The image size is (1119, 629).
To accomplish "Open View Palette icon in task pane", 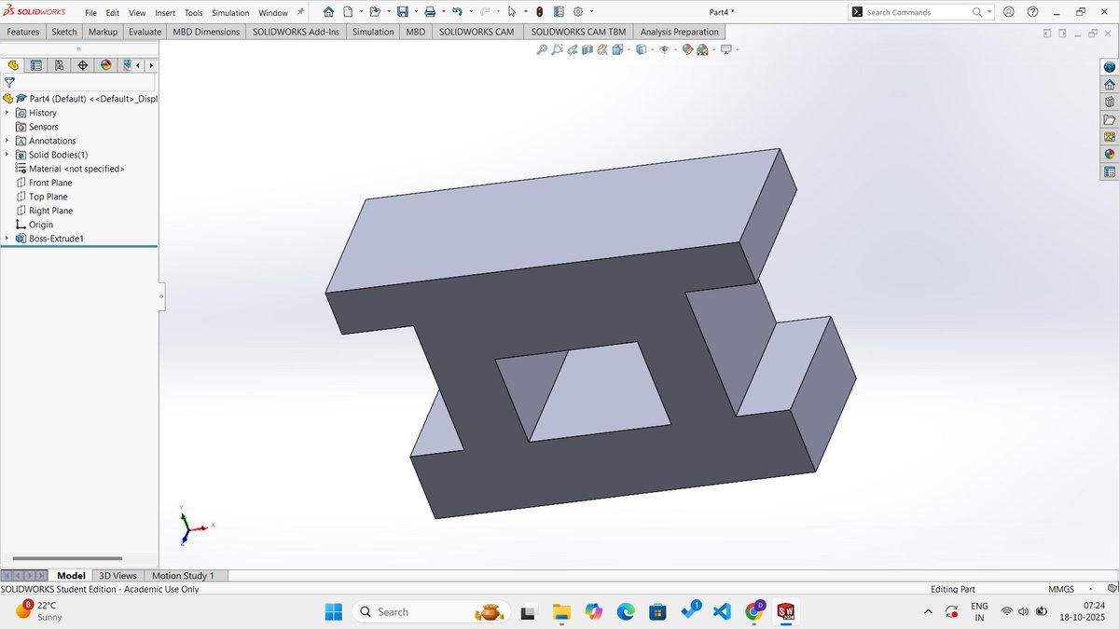I will coord(1109,137).
